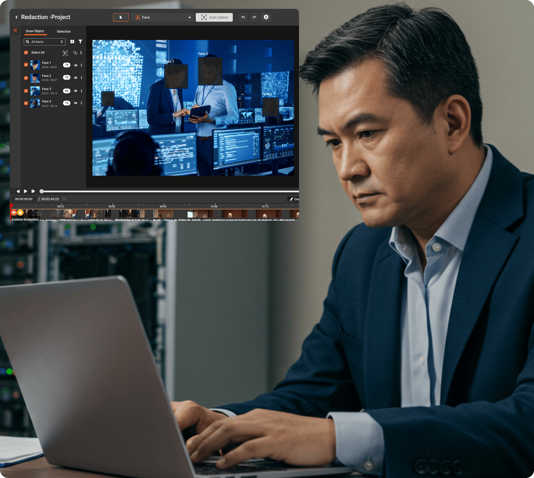Image resolution: width=534 pixels, height=478 pixels.
Task: Jump to the 00:30 timeline mark
Action: 112,206
